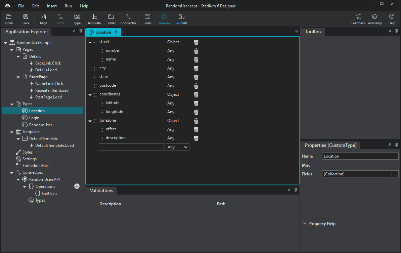
Task: Open the Insert menu
Action: pyautogui.click(x=52, y=6)
